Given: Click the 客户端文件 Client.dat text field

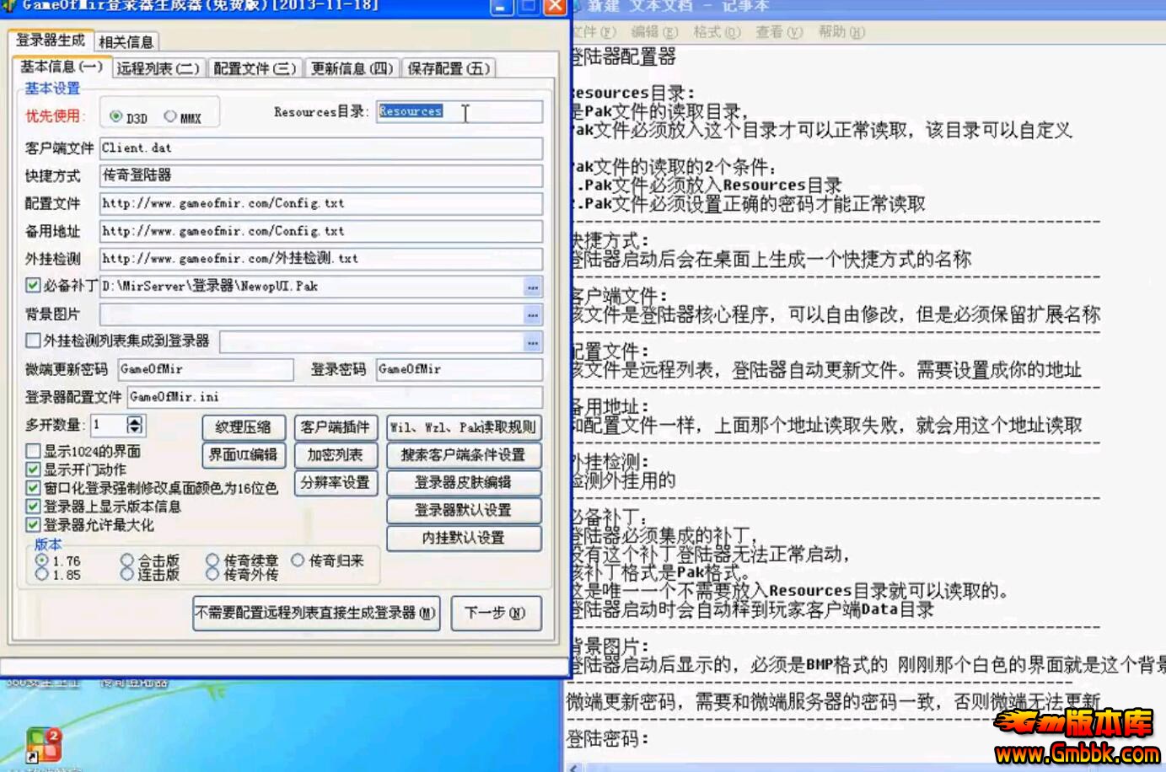Looking at the screenshot, I should [x=320, y=148].
